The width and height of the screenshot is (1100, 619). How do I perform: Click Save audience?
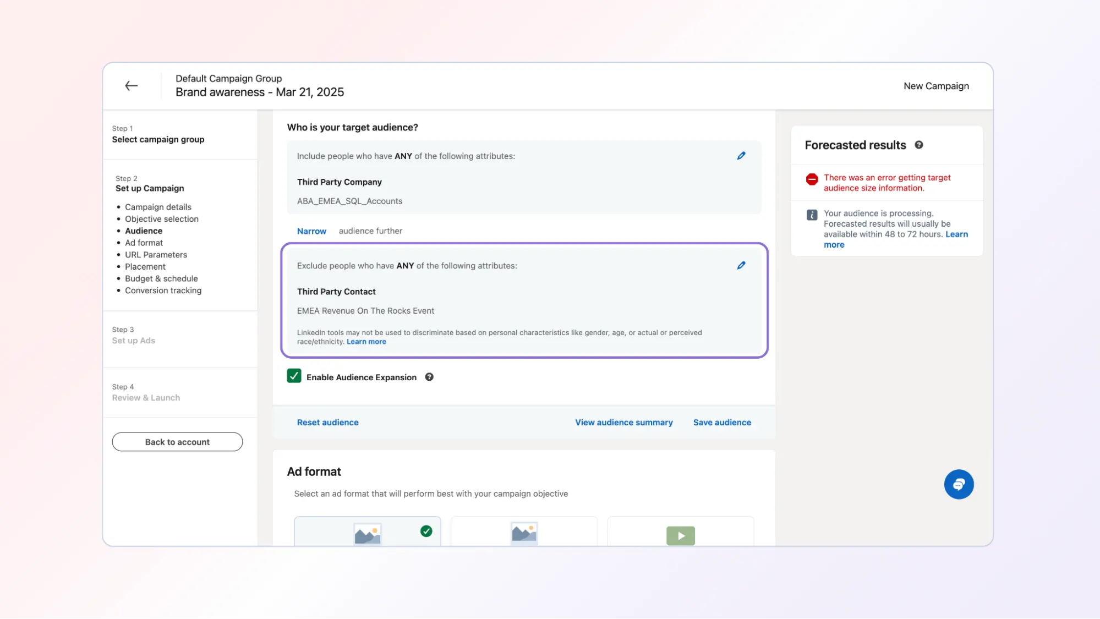click(x=722, y=423)
